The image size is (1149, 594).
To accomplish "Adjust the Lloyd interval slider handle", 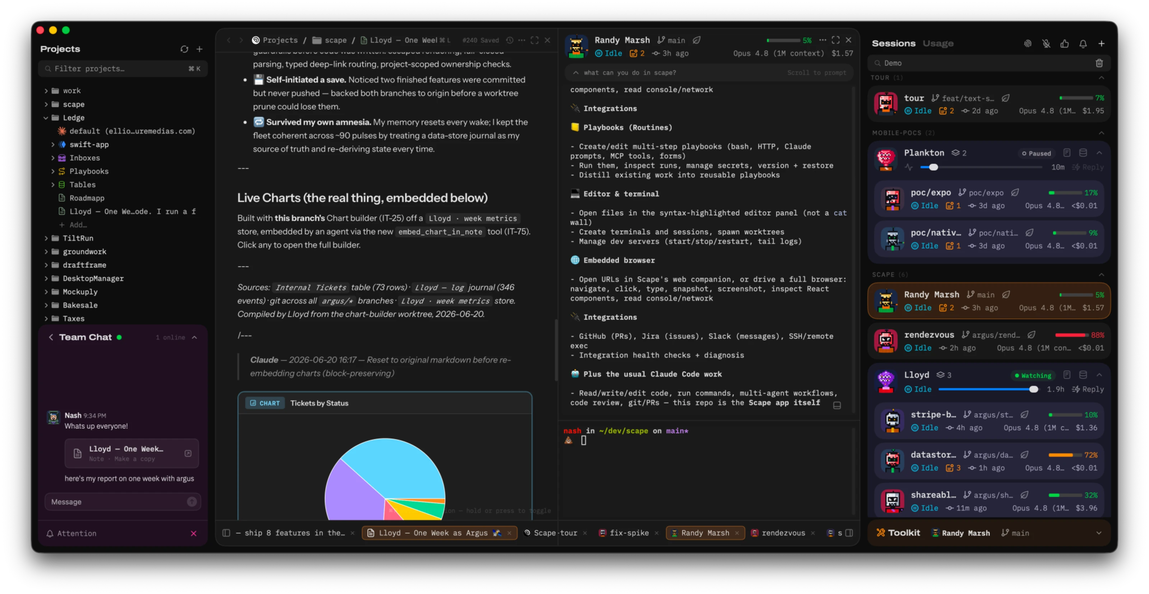I will [1033, 389].
